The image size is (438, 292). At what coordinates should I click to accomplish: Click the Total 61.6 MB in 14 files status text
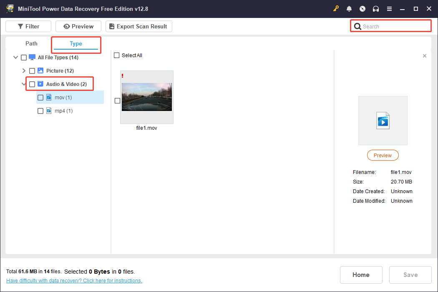(33, 271)
